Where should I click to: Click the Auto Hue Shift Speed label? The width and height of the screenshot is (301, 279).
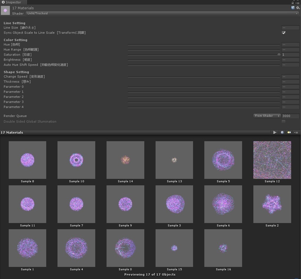click(x=36, y=65)
